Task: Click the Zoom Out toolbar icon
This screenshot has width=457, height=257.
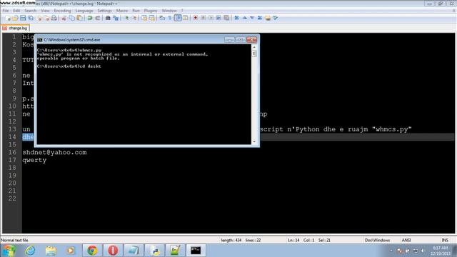Action: pos(135,18)
